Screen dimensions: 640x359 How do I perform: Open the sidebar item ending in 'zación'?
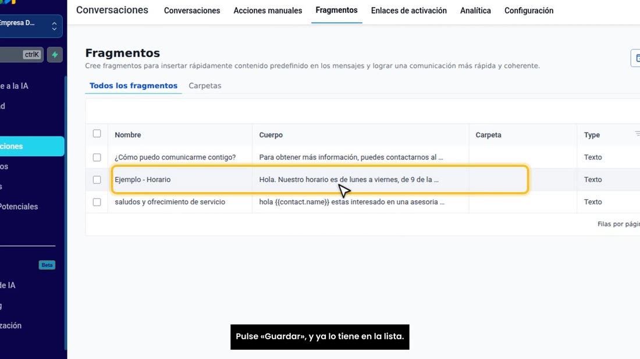coord(10,325)
